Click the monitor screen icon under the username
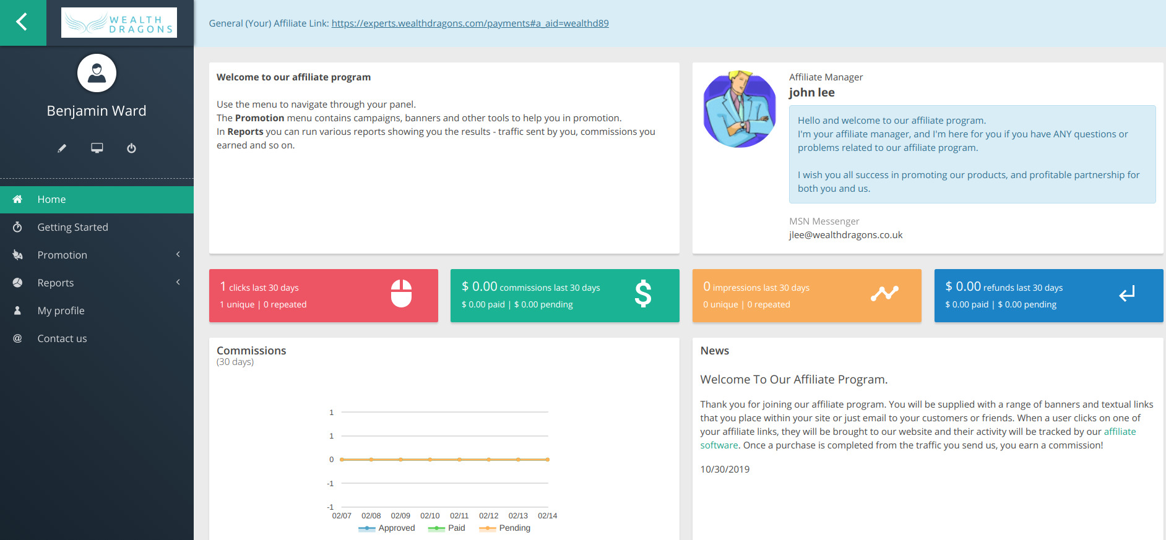Image resolution: width=1166 pixels, height=540 pixels. click(97, 148)
